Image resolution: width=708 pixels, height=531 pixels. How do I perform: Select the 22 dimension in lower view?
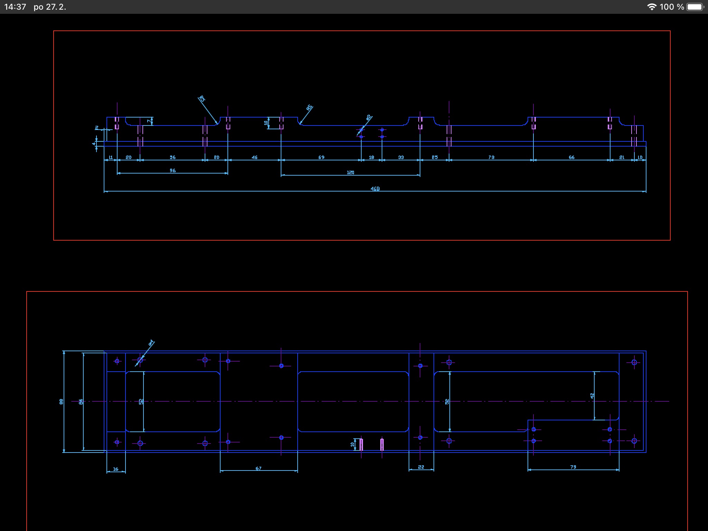[x=421, y=467]
